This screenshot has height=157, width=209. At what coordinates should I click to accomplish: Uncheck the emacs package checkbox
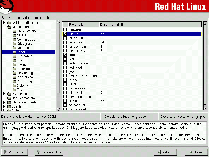[65, 34]
